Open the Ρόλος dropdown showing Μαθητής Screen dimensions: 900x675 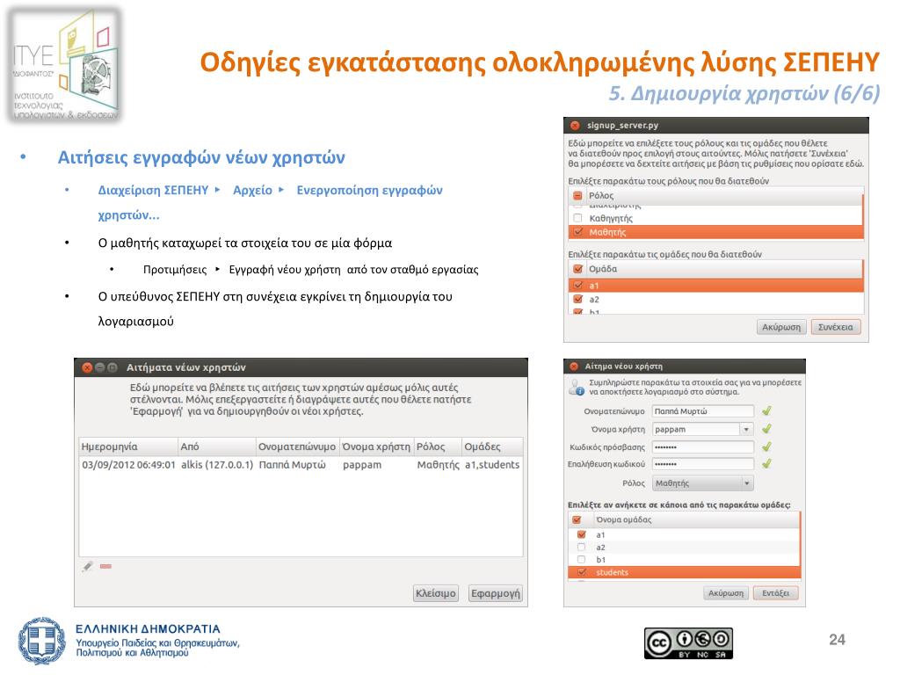pyautogui.click(x=702, y=483)
